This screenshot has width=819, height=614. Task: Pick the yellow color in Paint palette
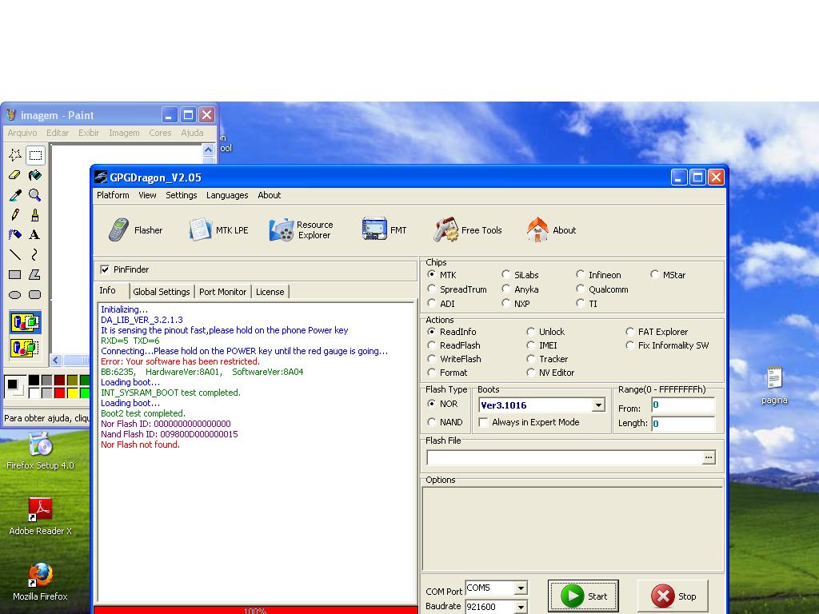coord(72,393)
